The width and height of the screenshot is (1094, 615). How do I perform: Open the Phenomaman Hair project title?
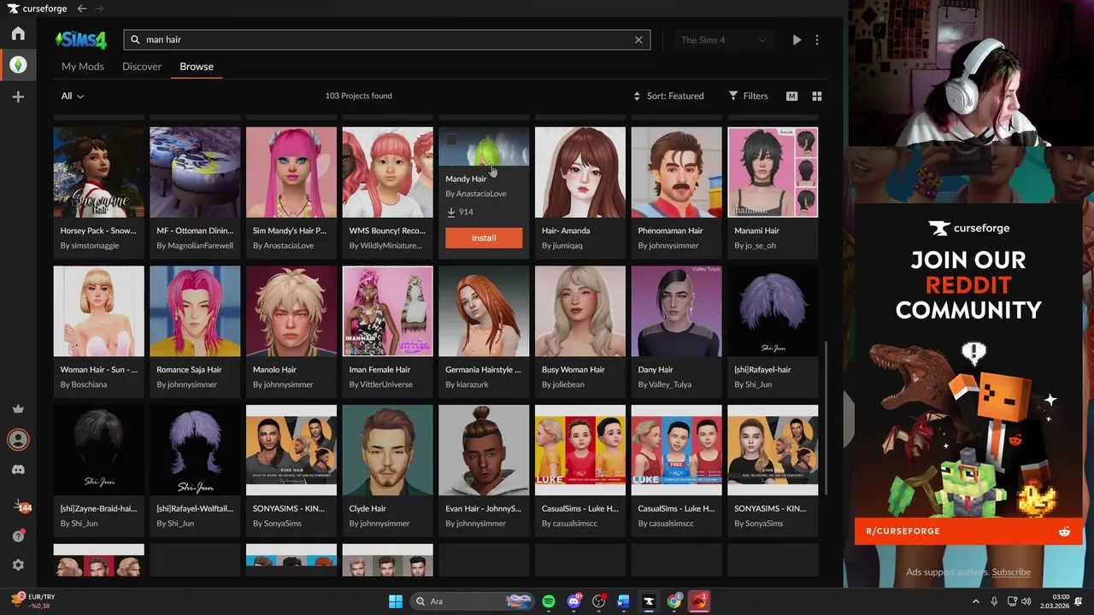[670, 231]
